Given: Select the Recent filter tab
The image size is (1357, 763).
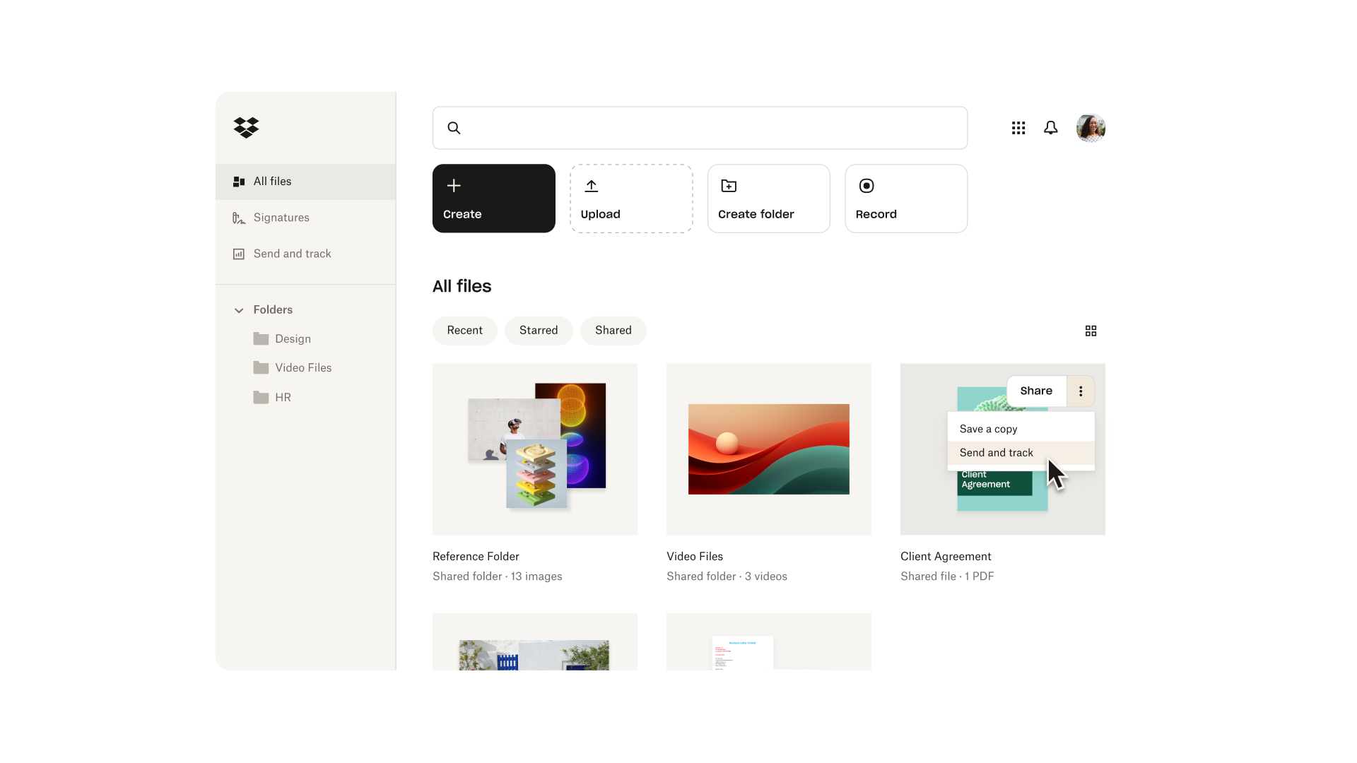Looking at the screenshot, I should [464, 330].
